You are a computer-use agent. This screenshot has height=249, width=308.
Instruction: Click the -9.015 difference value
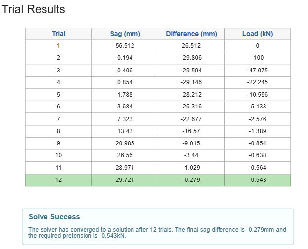[x=191, y=143]
